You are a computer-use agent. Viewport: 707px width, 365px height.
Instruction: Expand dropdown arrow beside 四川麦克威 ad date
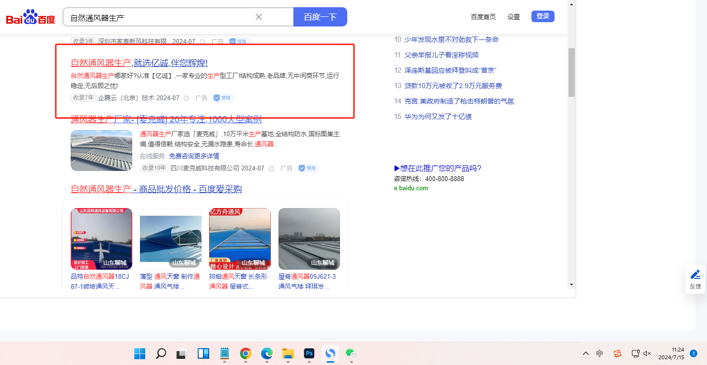(x=271, y=169)
